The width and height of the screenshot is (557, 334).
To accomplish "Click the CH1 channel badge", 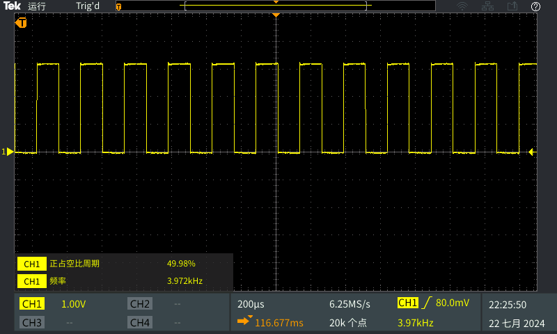I will [x=32, y=304].
